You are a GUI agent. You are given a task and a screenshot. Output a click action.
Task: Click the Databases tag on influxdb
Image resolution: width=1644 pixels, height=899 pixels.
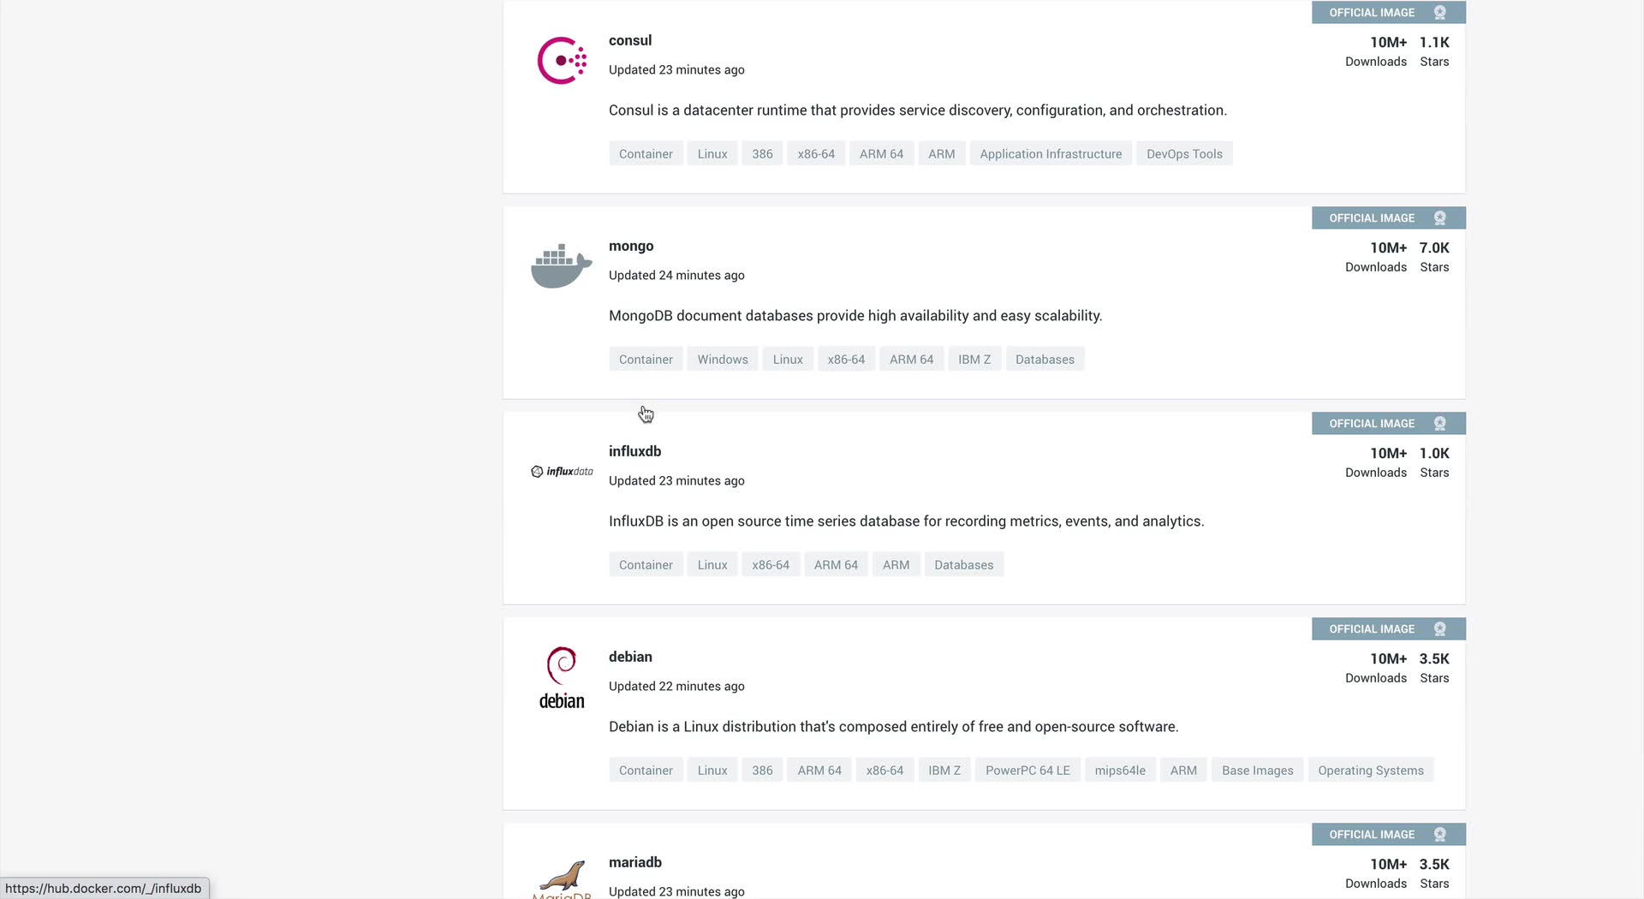pos(963,565)
